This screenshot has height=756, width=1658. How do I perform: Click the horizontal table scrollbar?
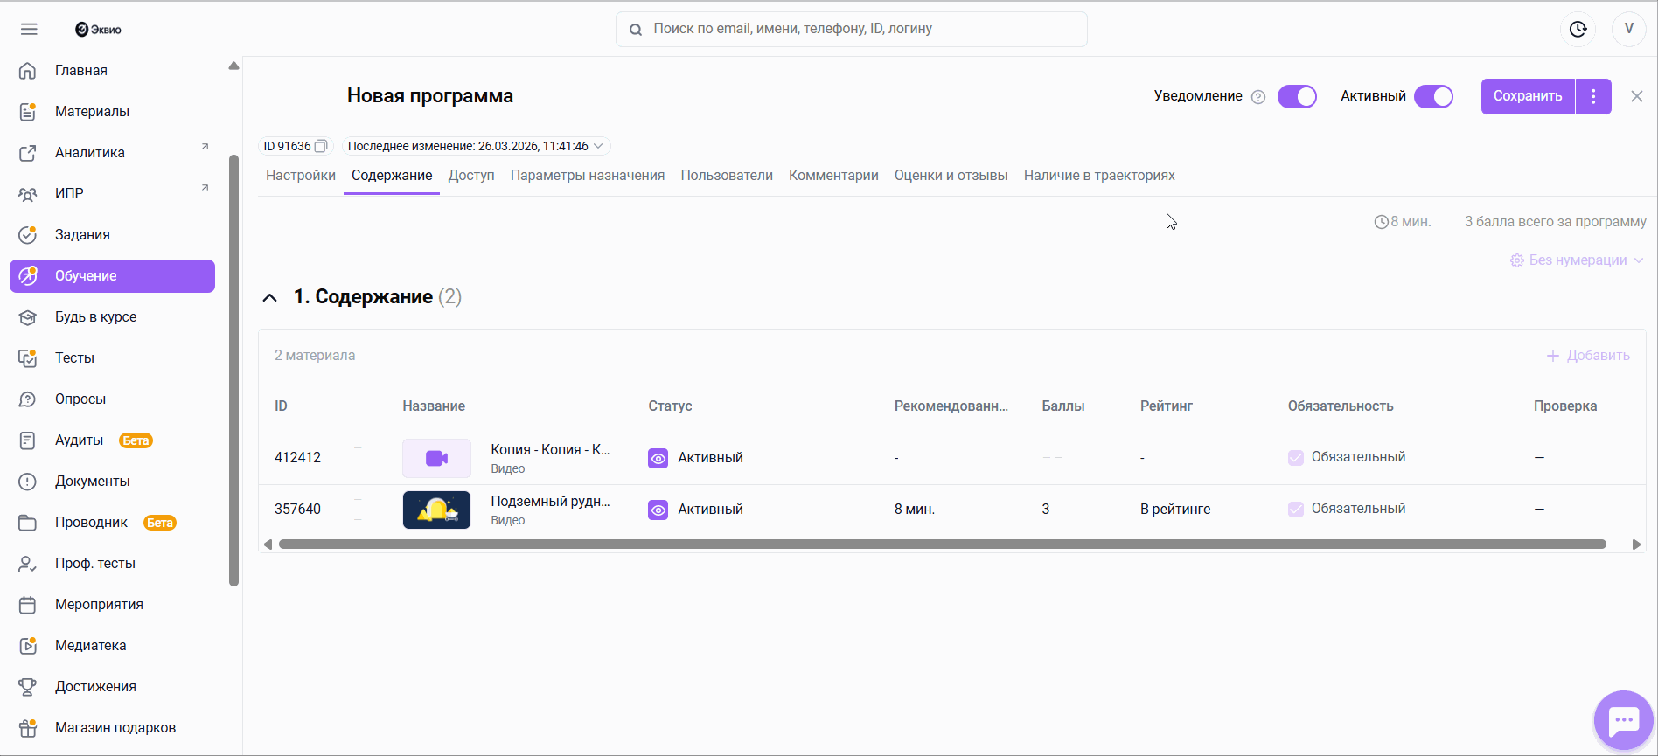pyautogui.click(x=942, y=544)
